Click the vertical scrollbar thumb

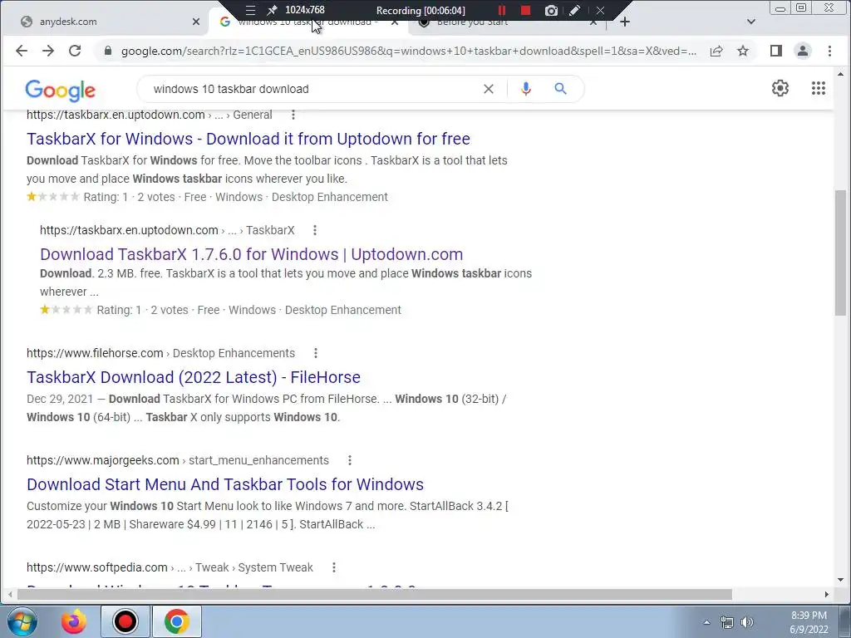[840, 253]
